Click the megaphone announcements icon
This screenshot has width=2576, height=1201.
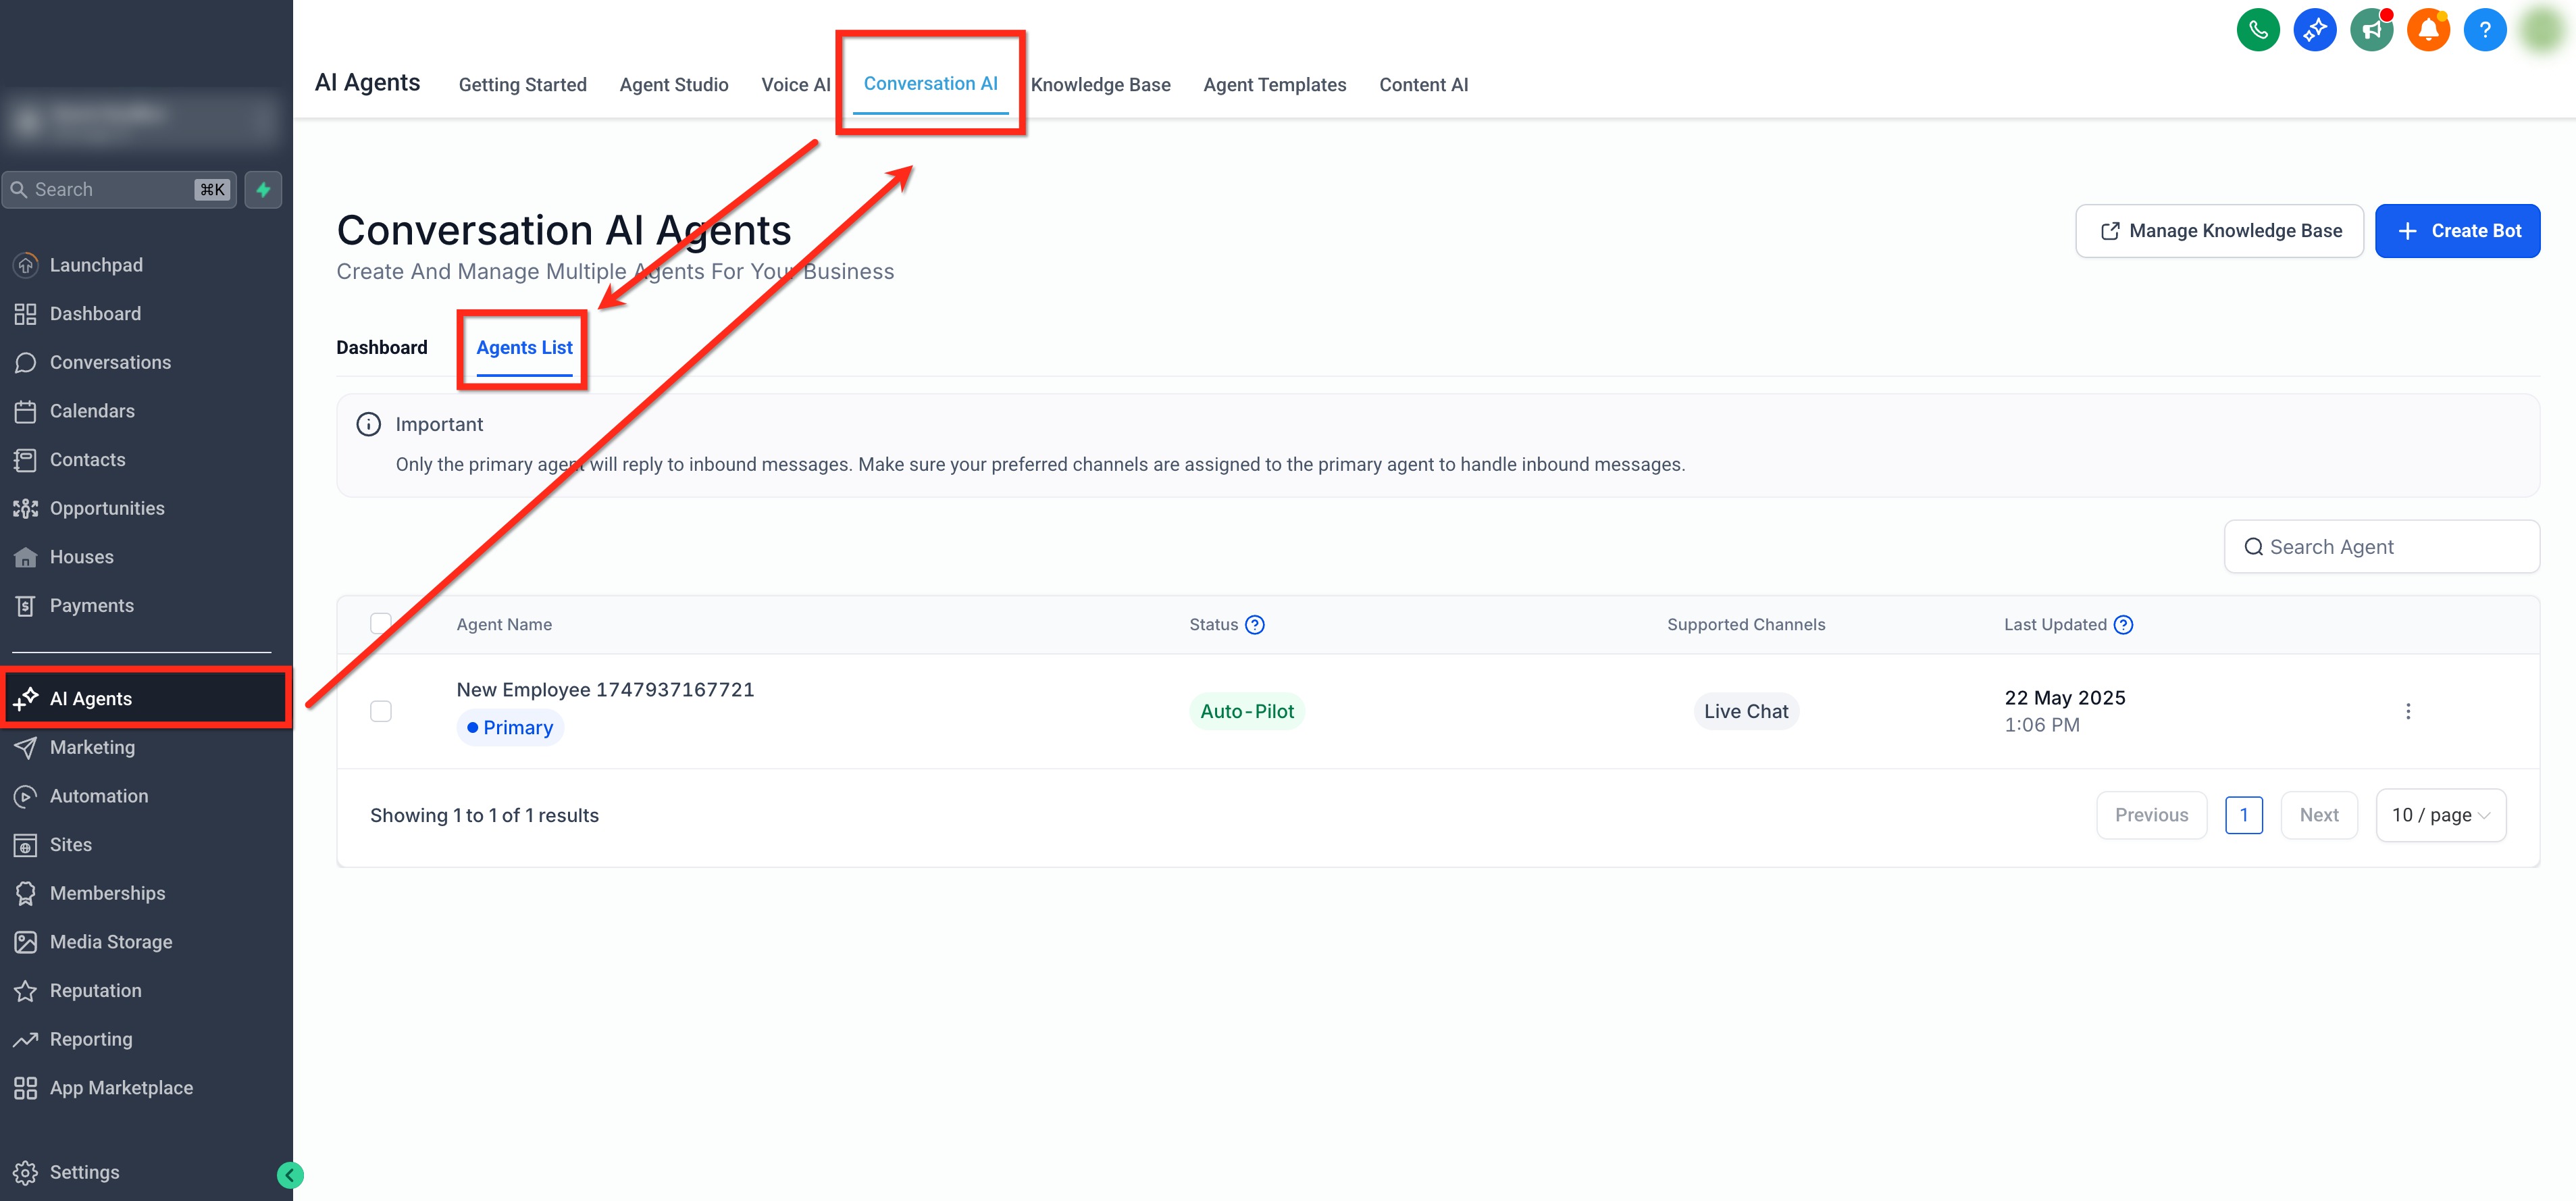click(x=2370, y=30)
